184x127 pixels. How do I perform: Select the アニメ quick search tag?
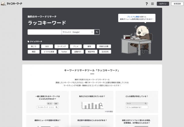76,46
